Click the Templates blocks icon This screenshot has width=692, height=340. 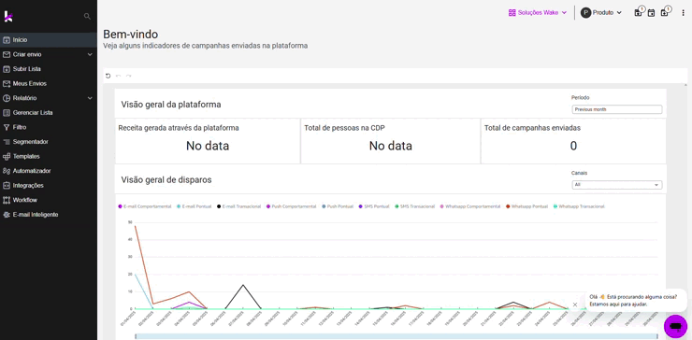click(7, 157)
